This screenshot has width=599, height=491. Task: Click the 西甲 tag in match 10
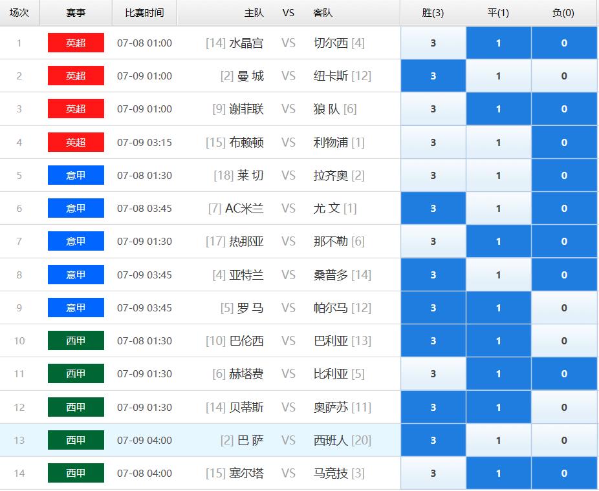point(76,340)
